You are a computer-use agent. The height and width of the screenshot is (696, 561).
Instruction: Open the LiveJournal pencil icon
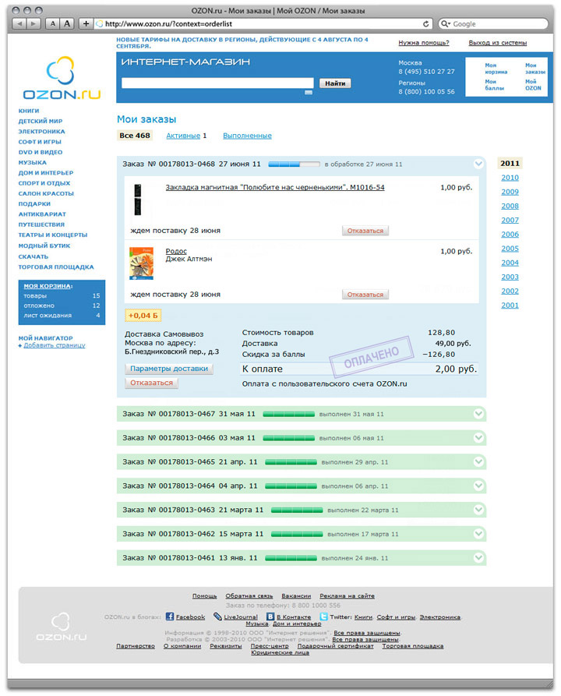(x=217, y=617)
